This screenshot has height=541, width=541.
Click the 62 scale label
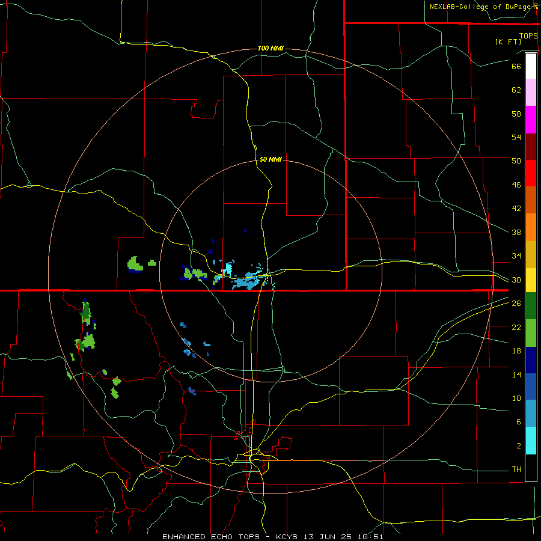516,90
